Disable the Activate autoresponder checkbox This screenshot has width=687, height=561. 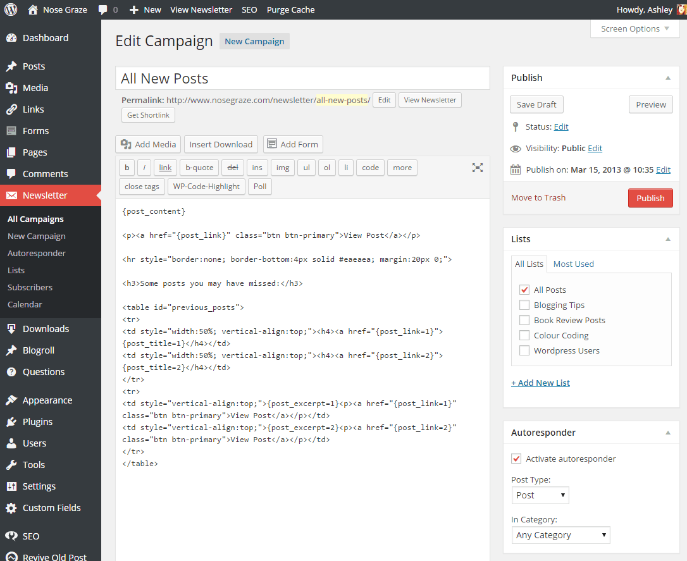tap(516, 459)
